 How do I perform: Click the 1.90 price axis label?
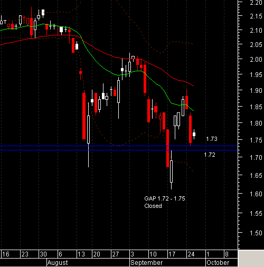pyautogui.click(x=256, y=91)
